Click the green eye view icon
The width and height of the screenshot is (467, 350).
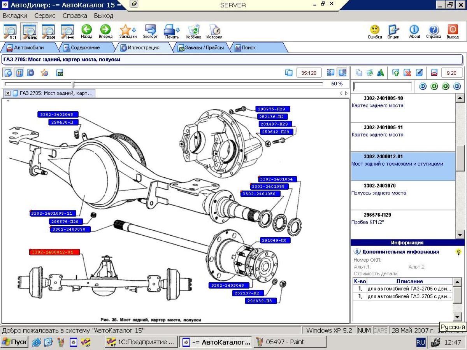60,73
